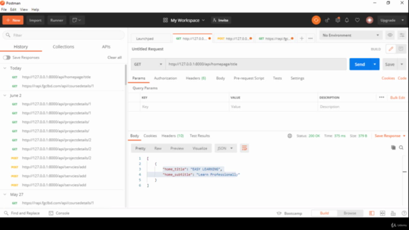Click the Send button
Screen dimensions: 409x230
[360, 64]
